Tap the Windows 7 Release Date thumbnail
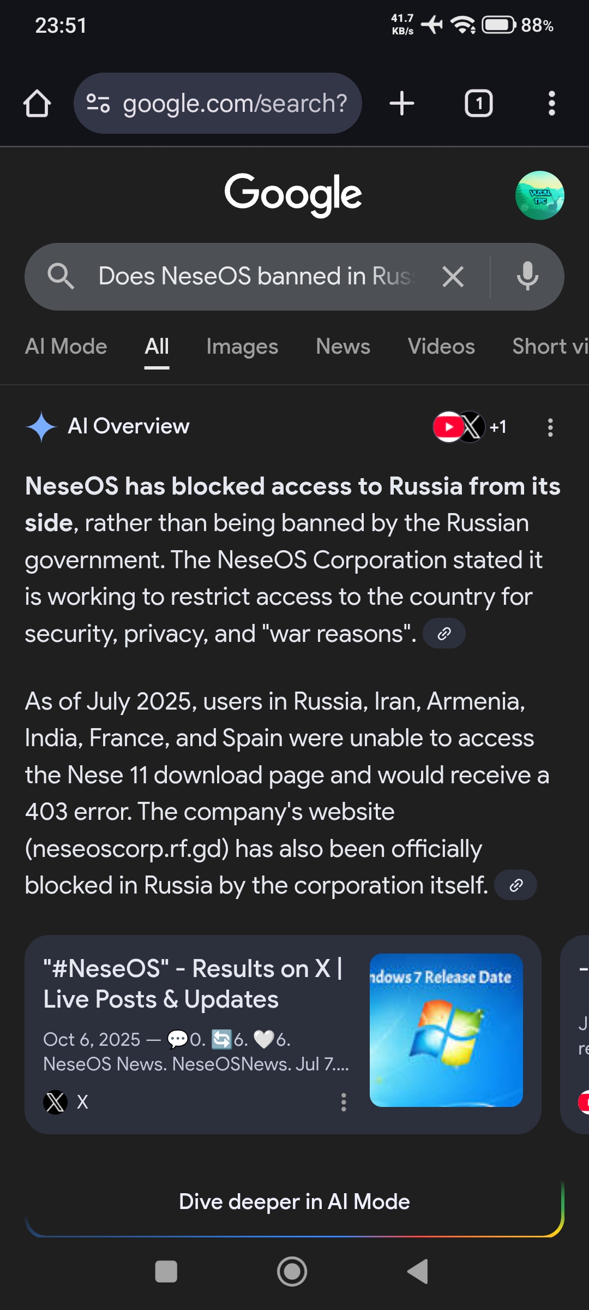 [x=446, y=1030]
